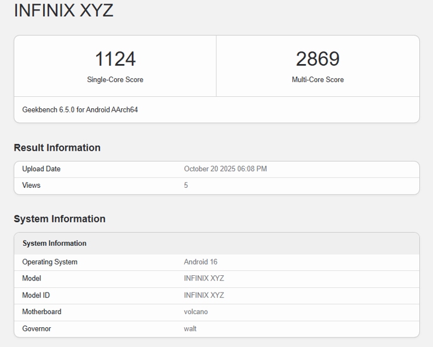Click the Operating System label
Screen dimensions: 433x347
click(x=50, y=262)
